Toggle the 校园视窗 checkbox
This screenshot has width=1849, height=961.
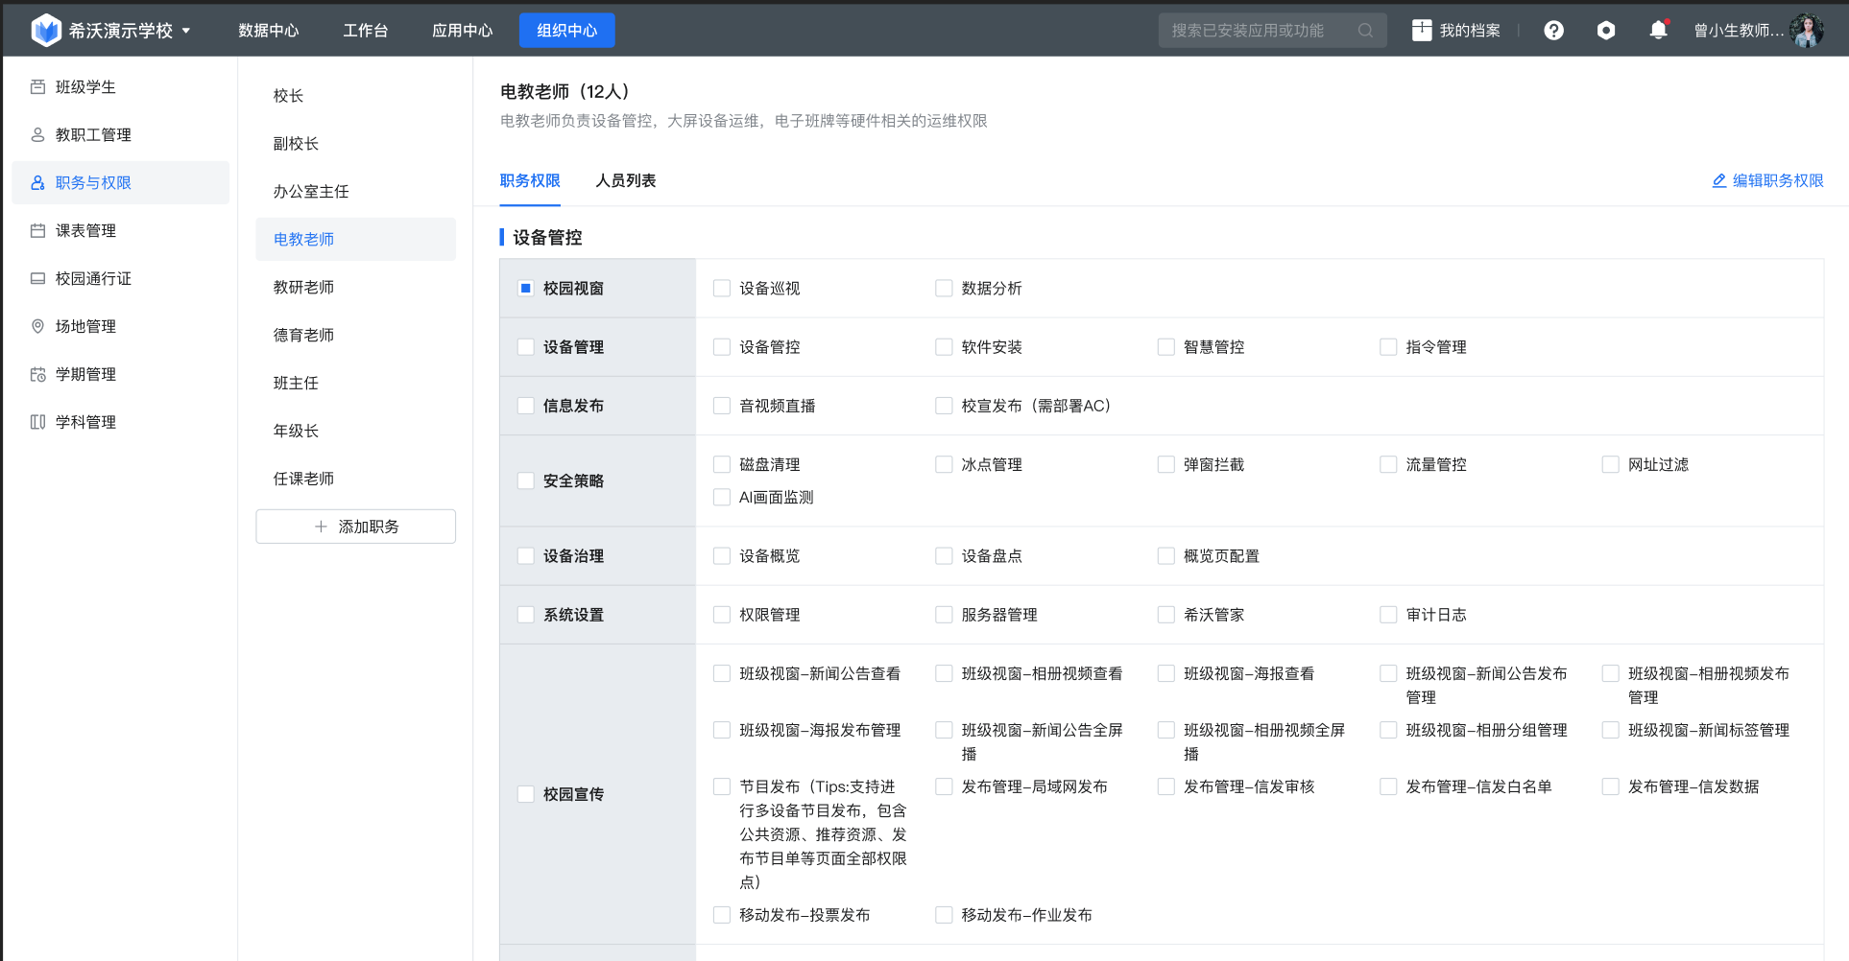tap(526, 289)
